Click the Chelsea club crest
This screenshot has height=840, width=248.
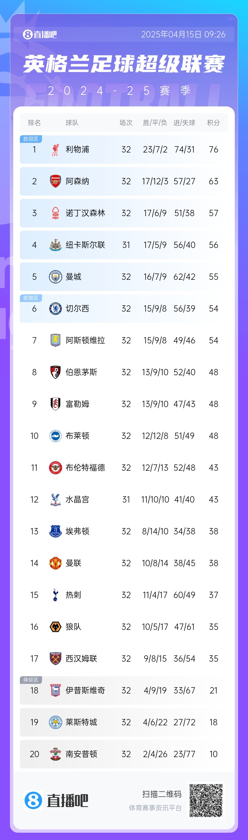(x=55, y=309)
